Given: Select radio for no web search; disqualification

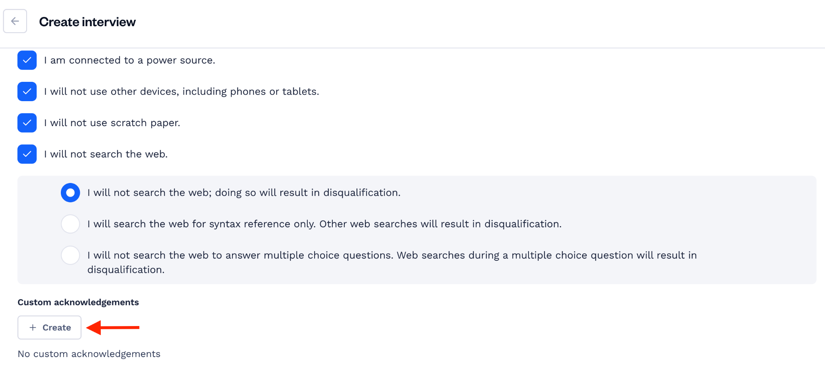Looking at the screenshot, I should pos(70,193).
